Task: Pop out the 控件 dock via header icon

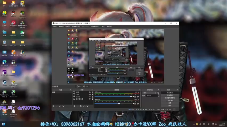Action: (178, 90)
